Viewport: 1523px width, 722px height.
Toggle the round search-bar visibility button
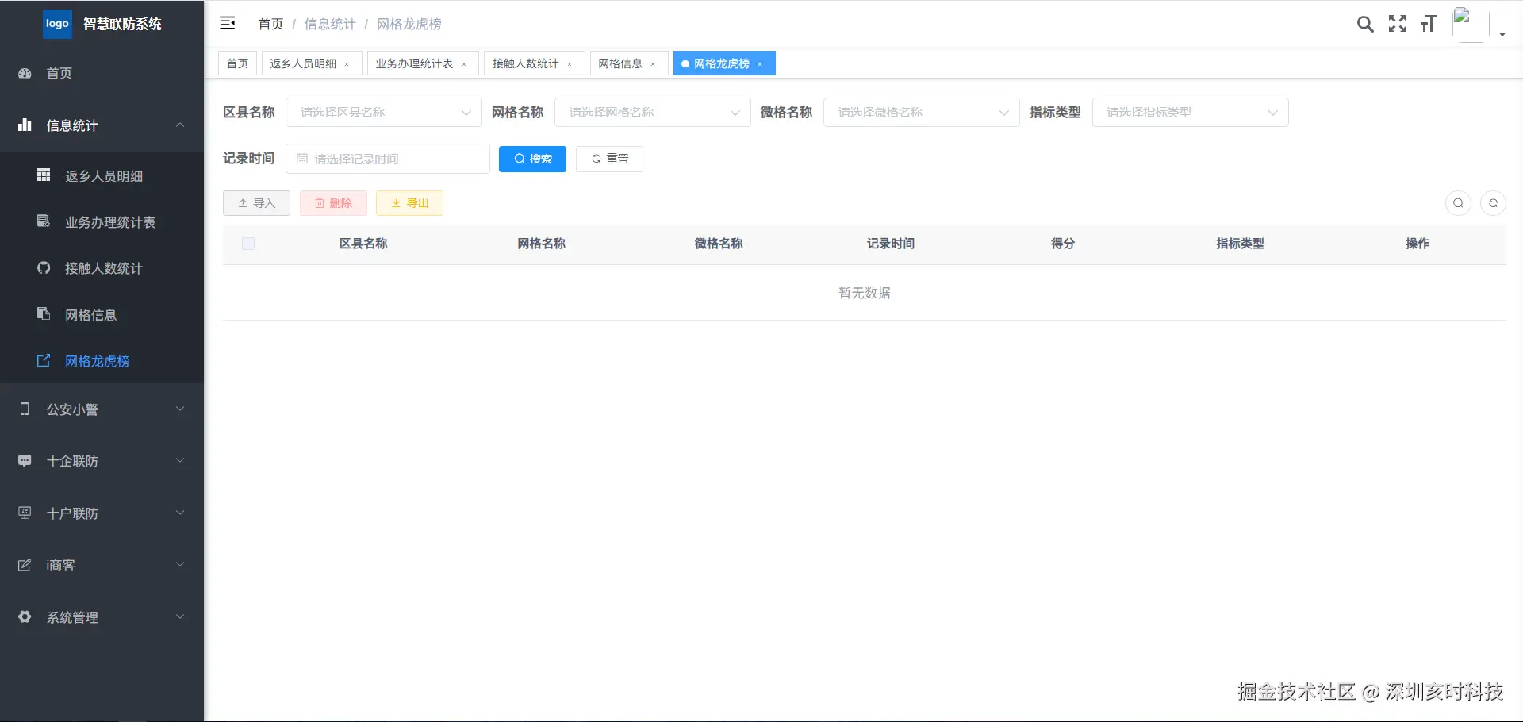[x=1458, y=203]
